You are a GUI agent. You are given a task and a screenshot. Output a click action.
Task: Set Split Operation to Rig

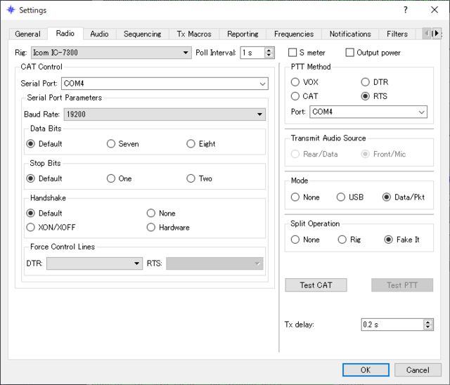pyautogui.click(x=342, y=240)
